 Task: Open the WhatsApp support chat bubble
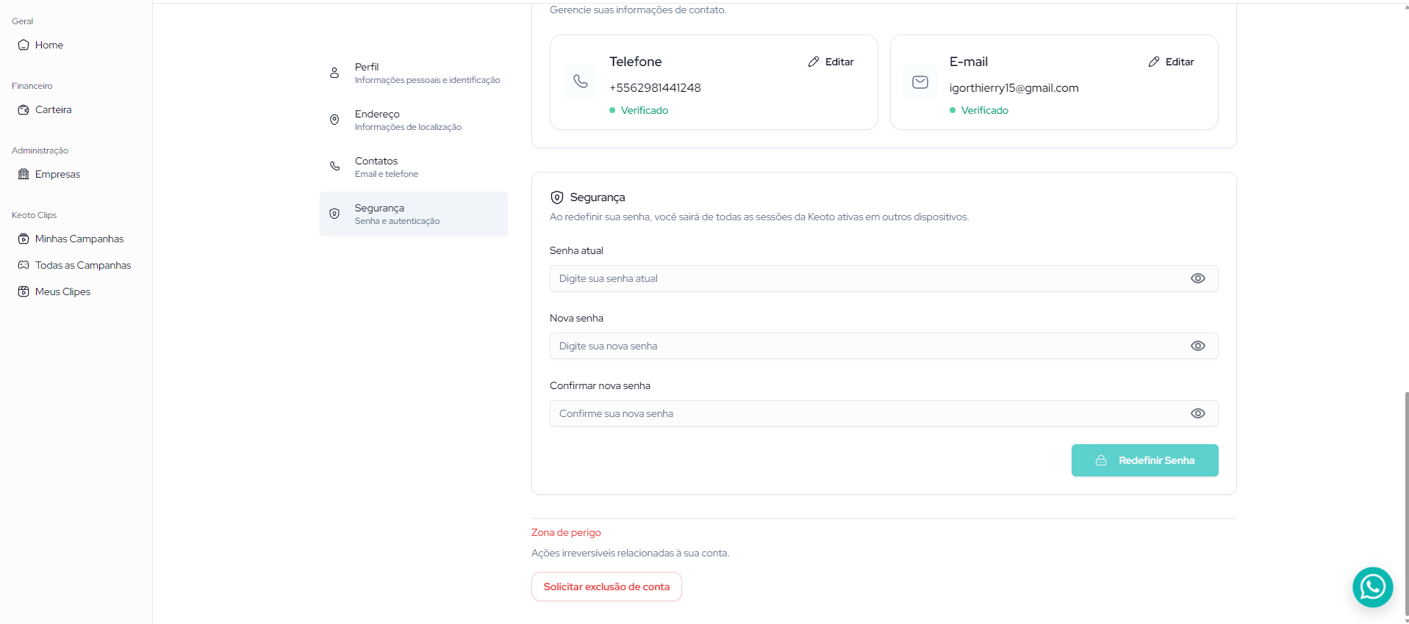1372,587
